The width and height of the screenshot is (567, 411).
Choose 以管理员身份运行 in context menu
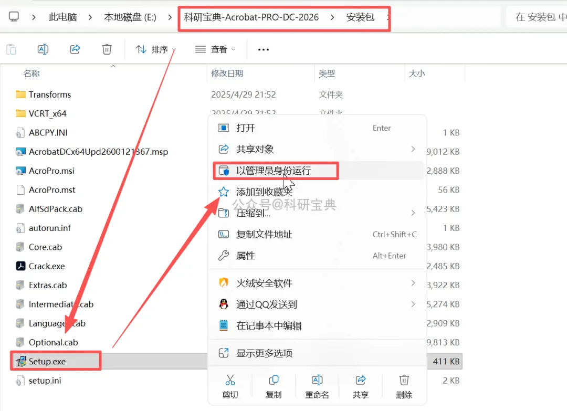tap(317, 171)
